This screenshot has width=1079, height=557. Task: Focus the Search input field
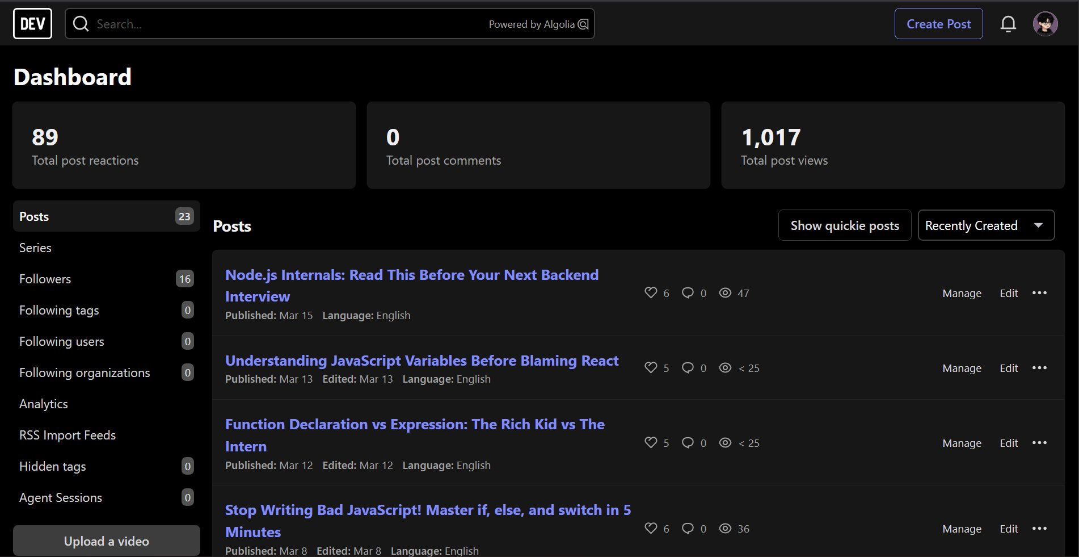click(284, 24)
